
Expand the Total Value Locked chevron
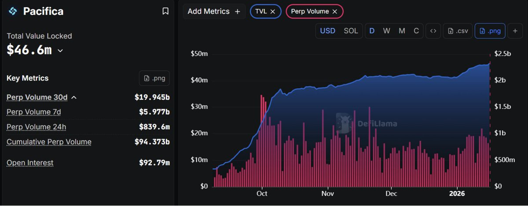[60, 51]
